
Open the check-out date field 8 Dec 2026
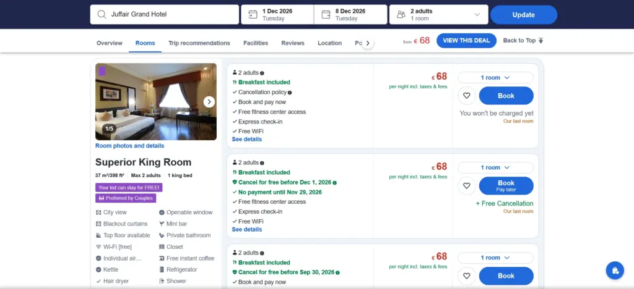(350, 14)
